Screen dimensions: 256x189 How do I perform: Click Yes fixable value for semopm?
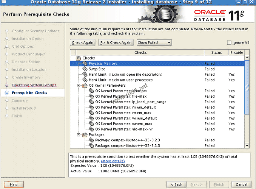coord(231,91)
